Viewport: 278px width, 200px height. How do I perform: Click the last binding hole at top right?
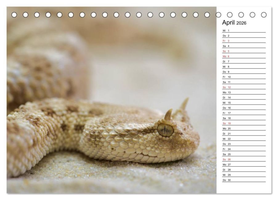pos(264,15)
